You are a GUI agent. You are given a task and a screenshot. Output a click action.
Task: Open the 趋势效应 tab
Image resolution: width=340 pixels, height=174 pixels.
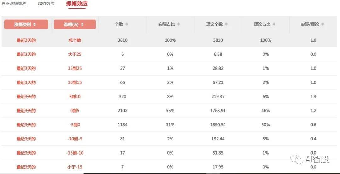(x=46, y=4)
